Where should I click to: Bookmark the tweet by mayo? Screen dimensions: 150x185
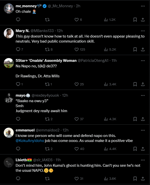(135, 119)
